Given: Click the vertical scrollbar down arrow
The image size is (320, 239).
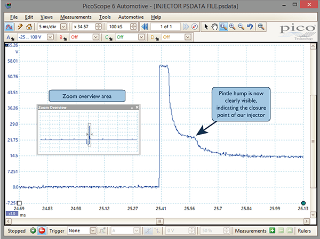Looking at the screenshot, I should pyautogui.click(x=313, y=215).
